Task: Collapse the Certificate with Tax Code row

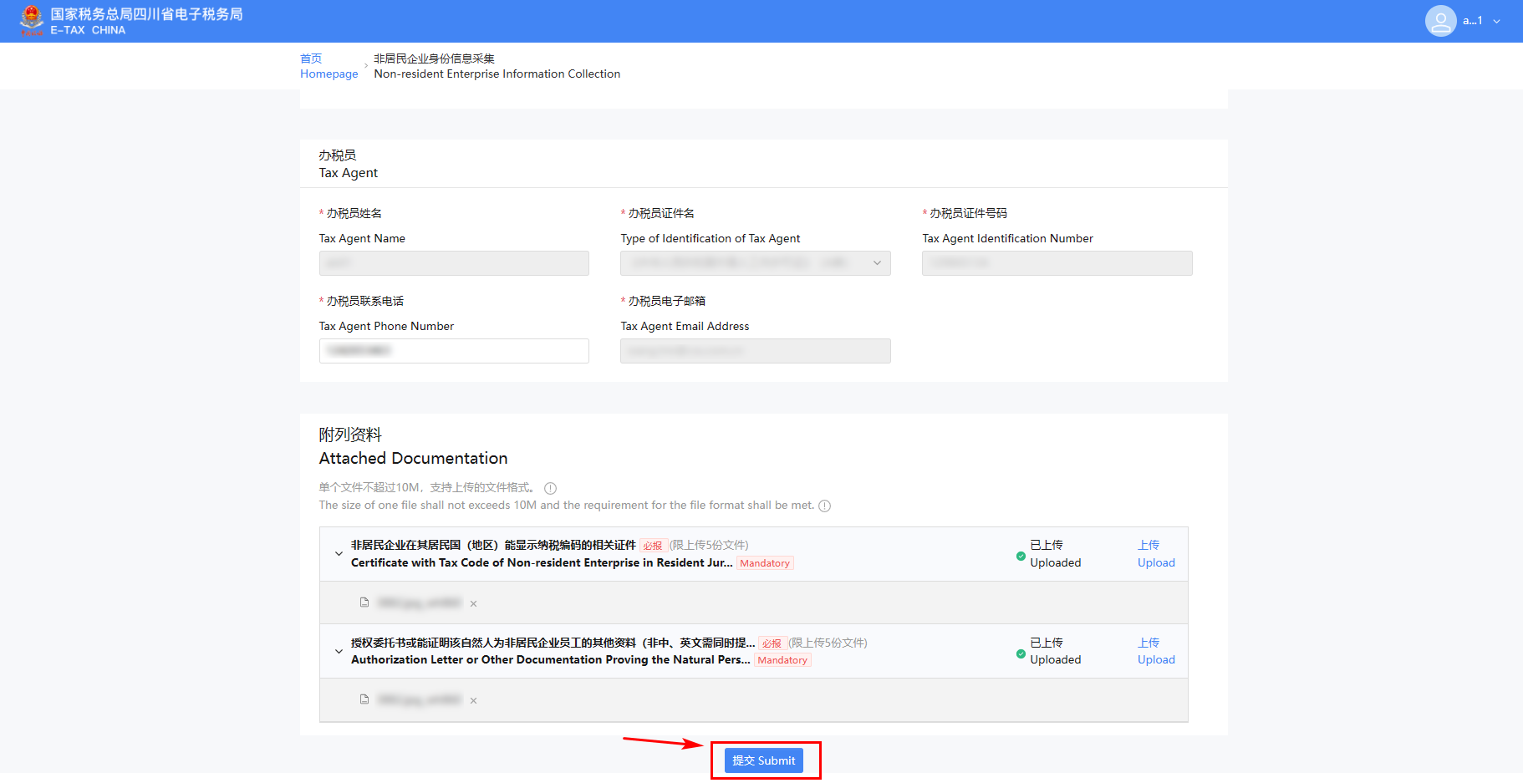Action: pyautogui.click(x=339, y=554)
